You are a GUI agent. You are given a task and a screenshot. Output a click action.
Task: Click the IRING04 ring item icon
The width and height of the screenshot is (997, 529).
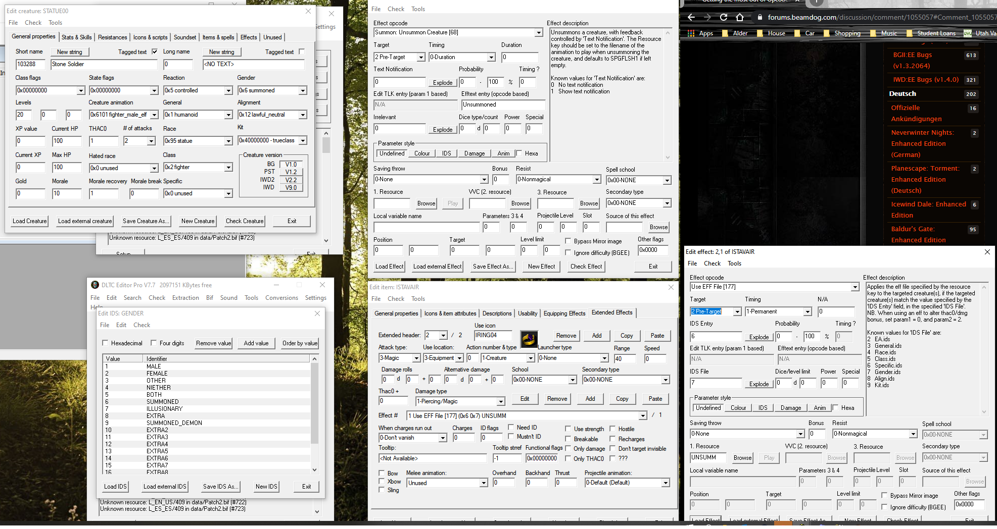coord(529,339)
